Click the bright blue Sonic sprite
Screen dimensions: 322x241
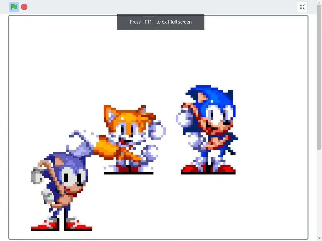point(208,130)
